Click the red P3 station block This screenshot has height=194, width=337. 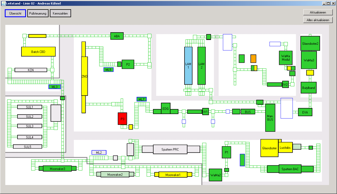click(x=122, y=119)
